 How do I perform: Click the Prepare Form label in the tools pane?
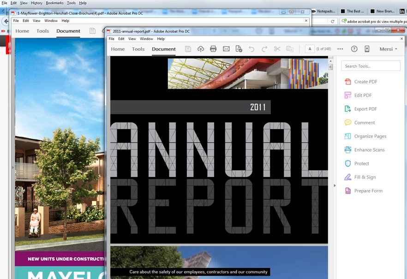coord(368,191)
